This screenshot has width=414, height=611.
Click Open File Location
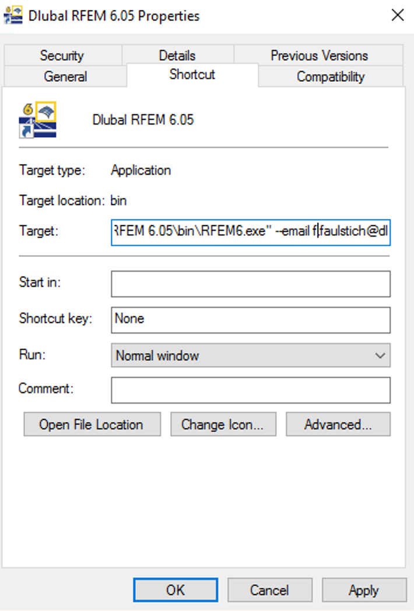(92, 424)
